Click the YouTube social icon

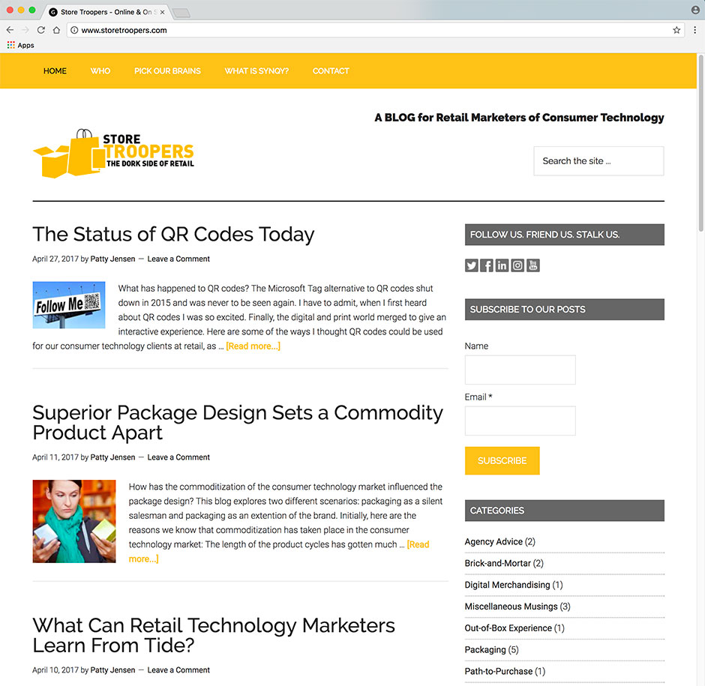tap(532, 265)
